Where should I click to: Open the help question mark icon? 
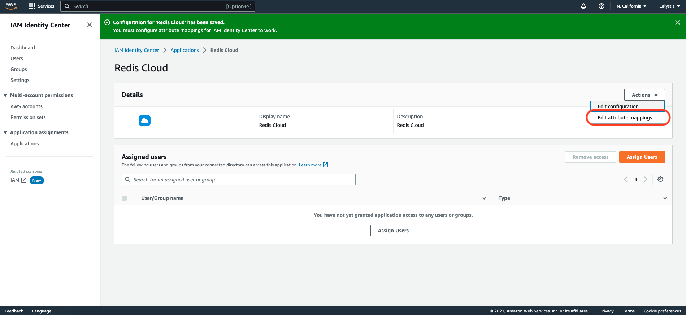601,6
